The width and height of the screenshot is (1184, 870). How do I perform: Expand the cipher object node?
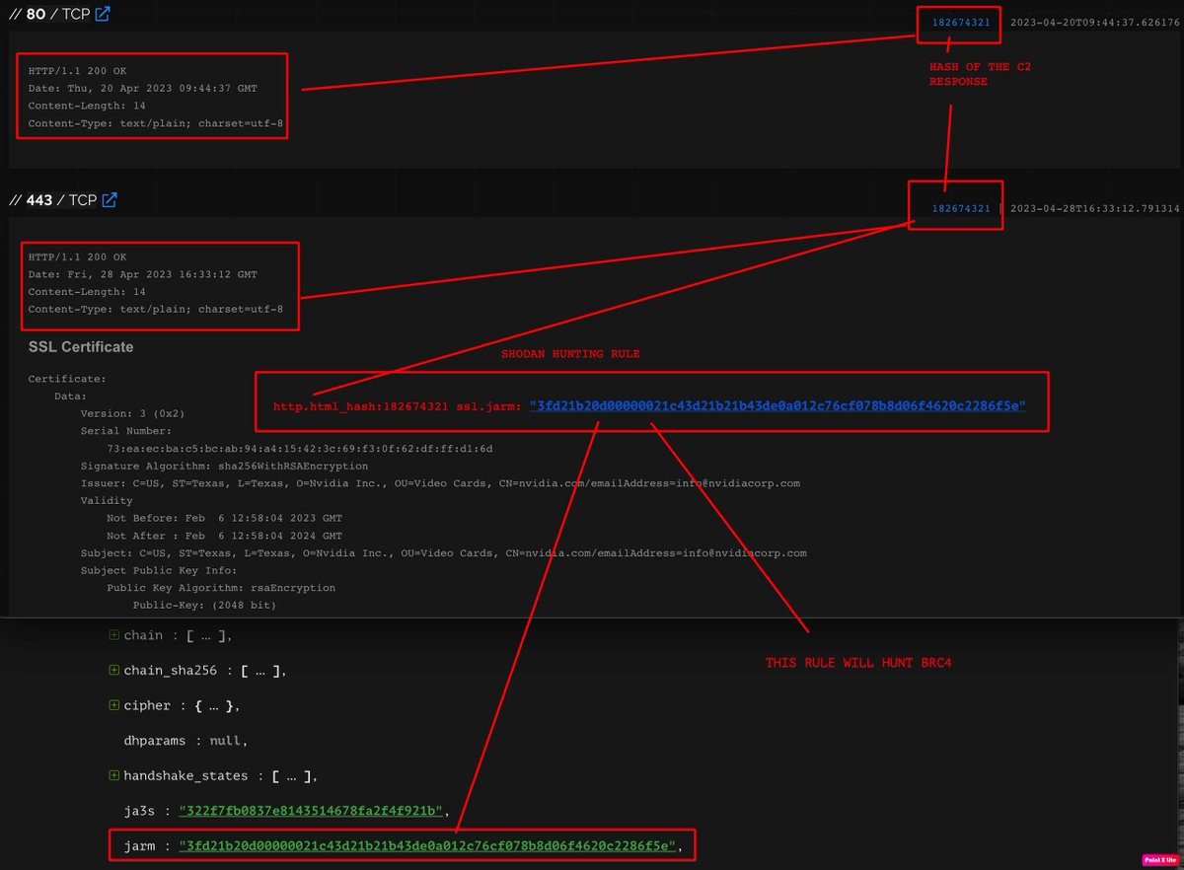(x=114, y=705)
